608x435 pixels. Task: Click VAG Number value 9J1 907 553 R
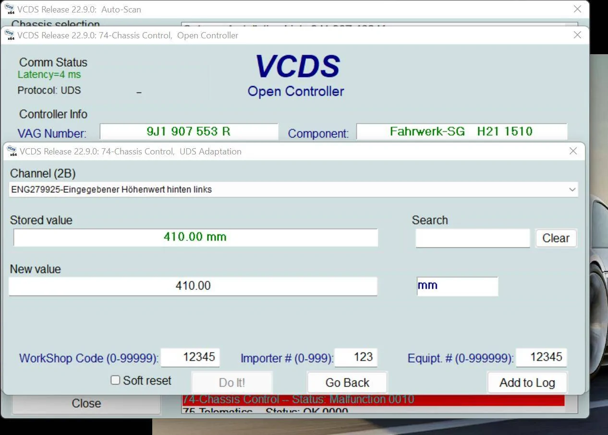pyautogui.click(x=189, y=131)
